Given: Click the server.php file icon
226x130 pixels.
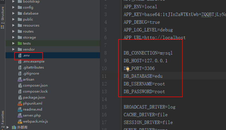Looking at the screenshot, I should 20,115.
